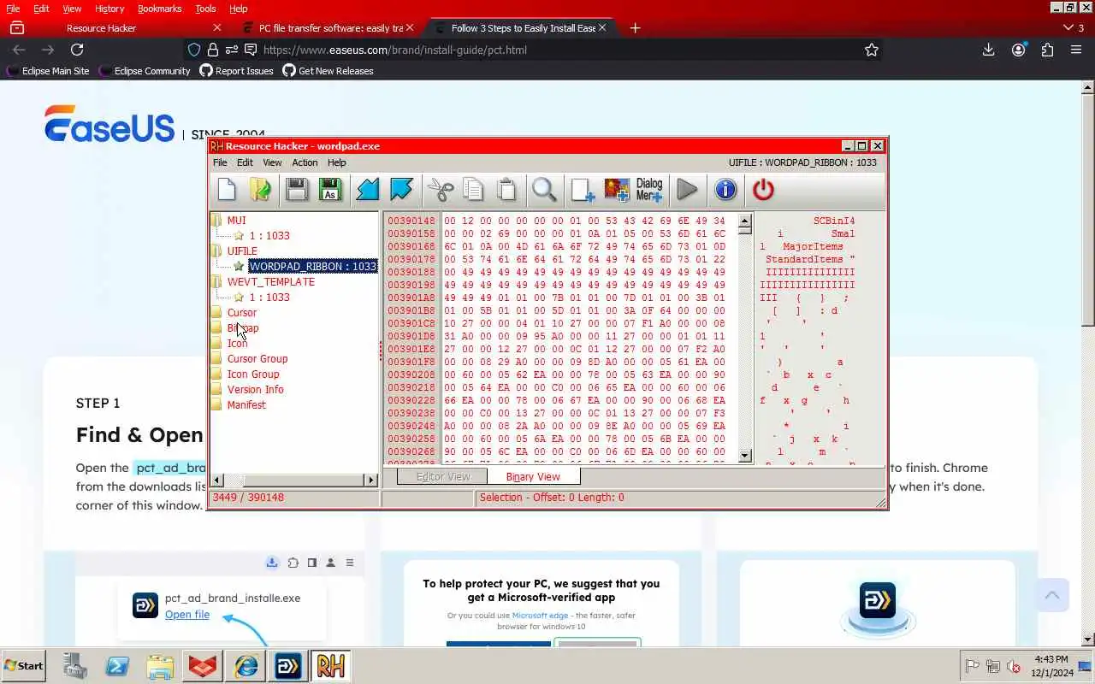
Task: Expand the Cursor folder in tree
Action: pyautogui.click(x=216, y=313)
